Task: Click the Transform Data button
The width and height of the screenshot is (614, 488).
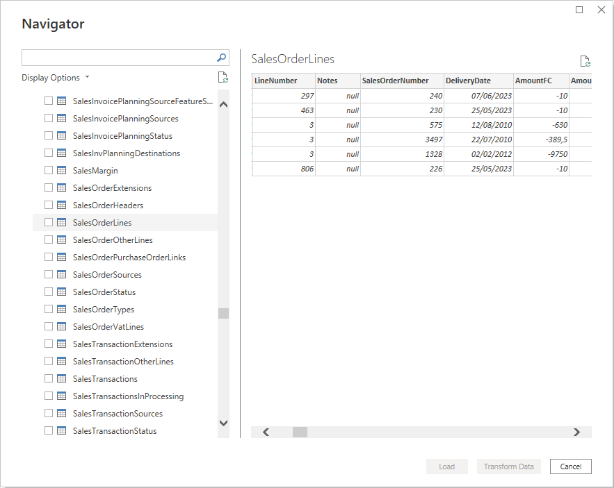Action: pyautogui.click(x=508, y=466)
